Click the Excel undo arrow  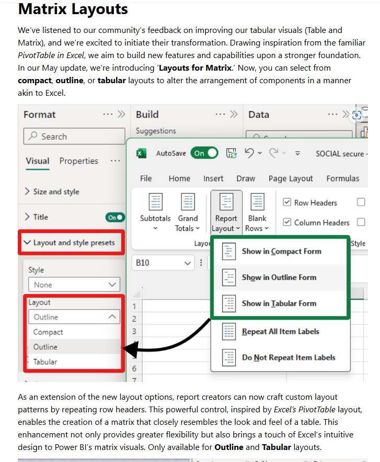249,153
